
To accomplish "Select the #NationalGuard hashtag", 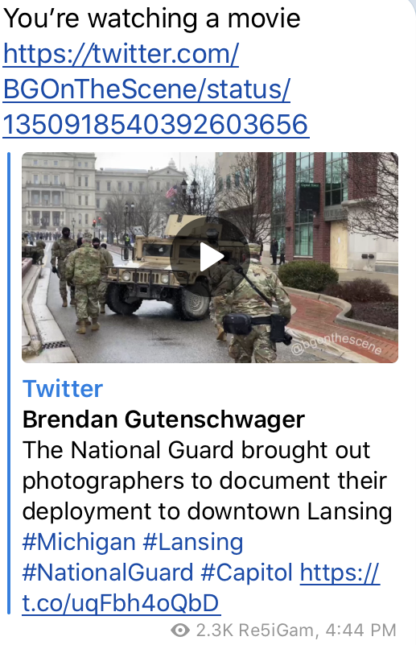I will 108,573.
